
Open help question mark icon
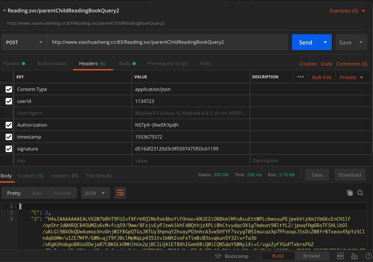(369, 256)
